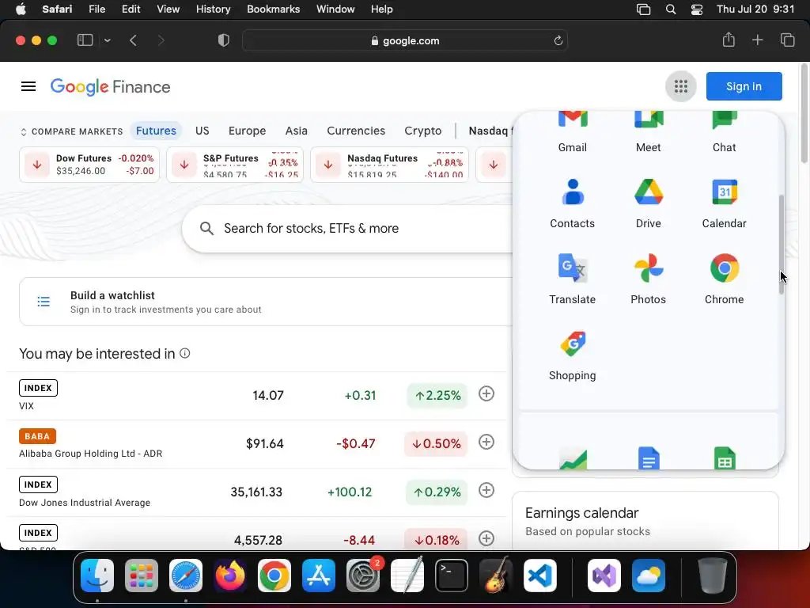Image resolution: width=810 pixels, height=608 pixels.
Task: Open the Crypto tab
Action: click(423, 131)
